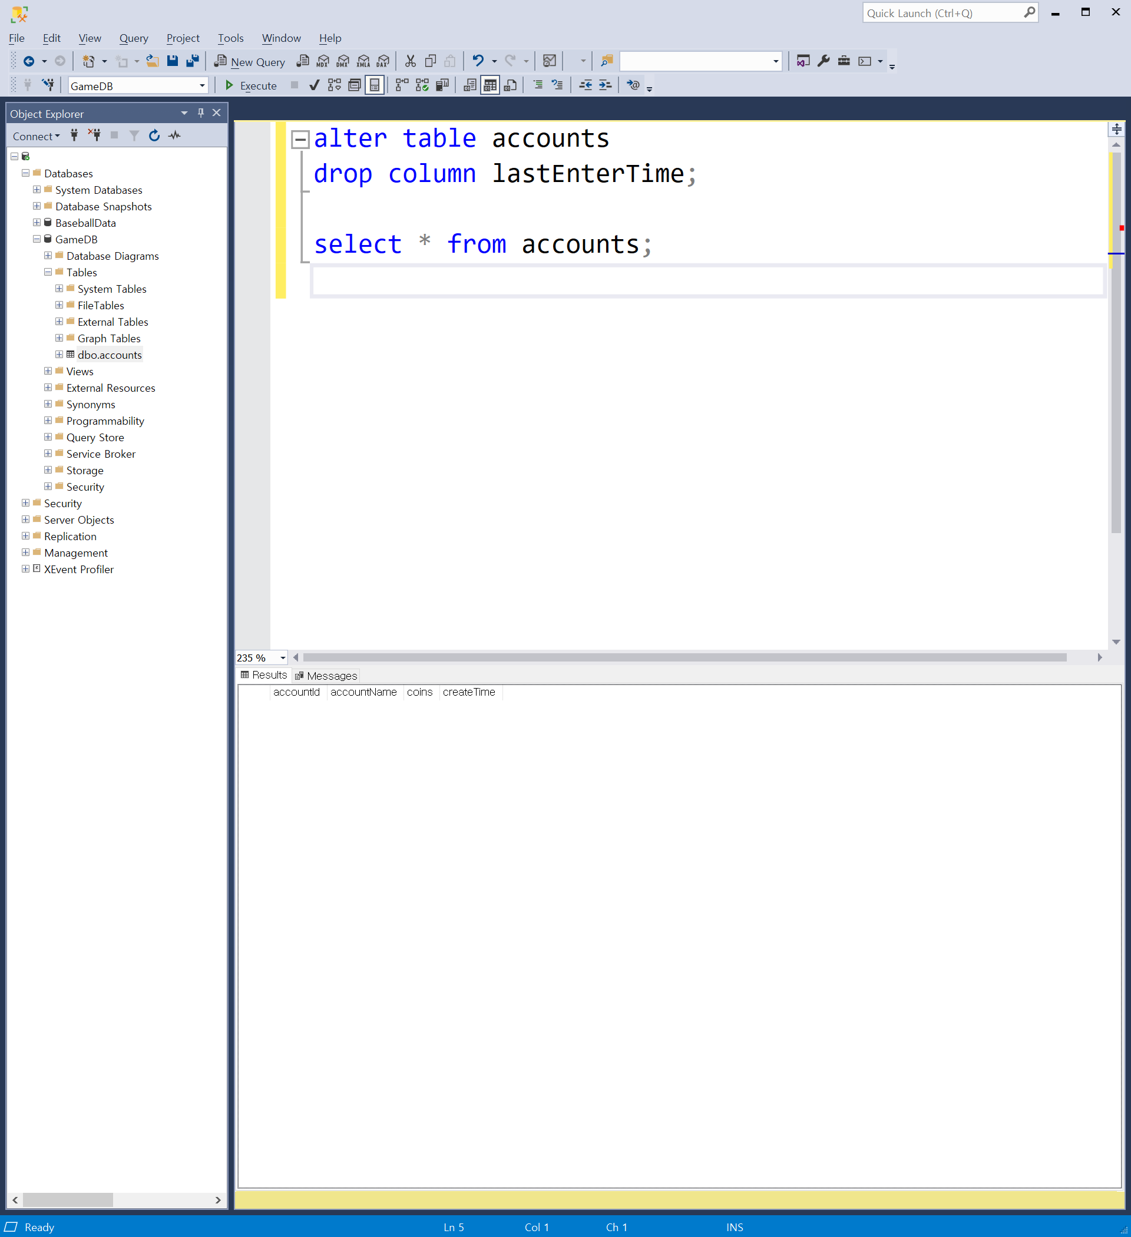
Task: Toggle Include Live Query Statistics
Action: pyautogui.click(x=422, y=85)
